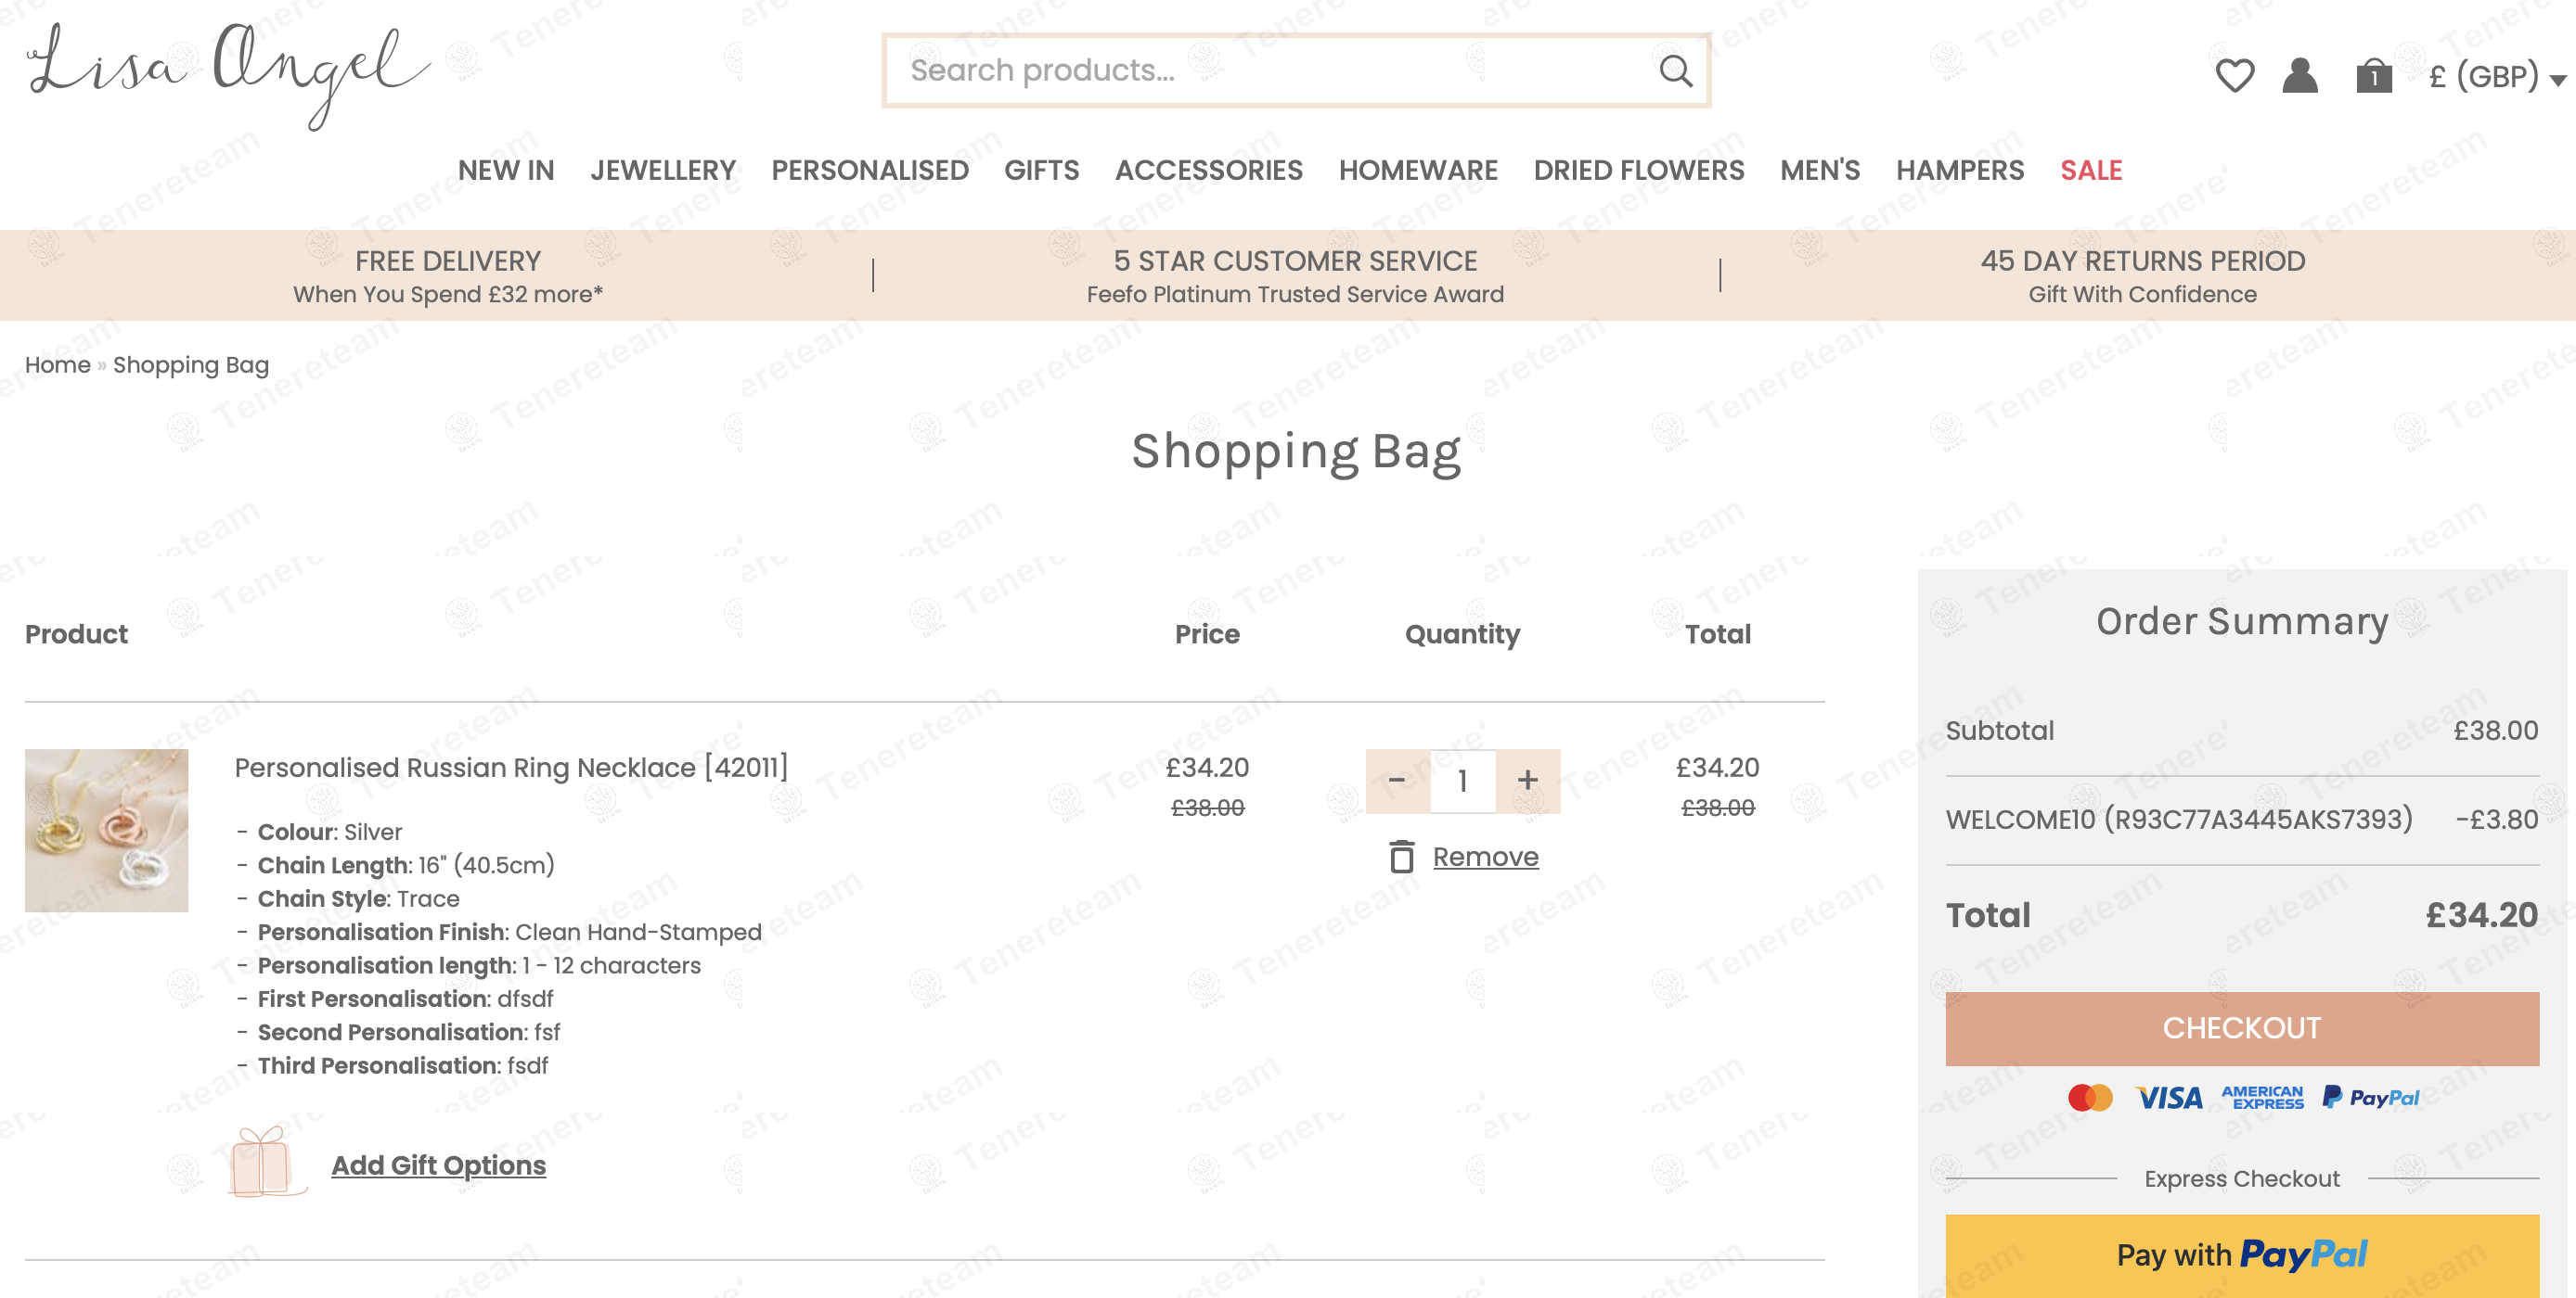Image resolution: width=2576 pixels, height=1298 pixels.
Task: Open the ACCESSORIES menu
Action: (x=1209, y=170)
